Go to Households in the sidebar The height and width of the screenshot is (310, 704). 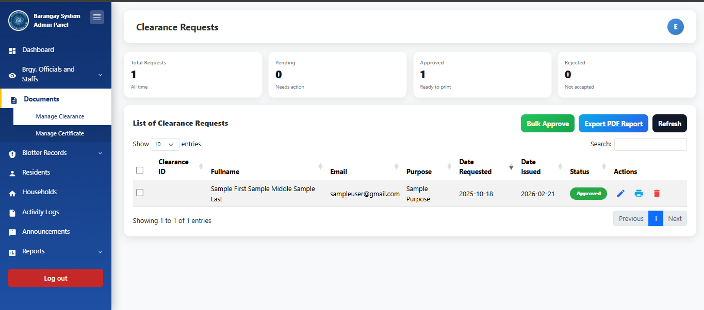click(x=39, y=192)
